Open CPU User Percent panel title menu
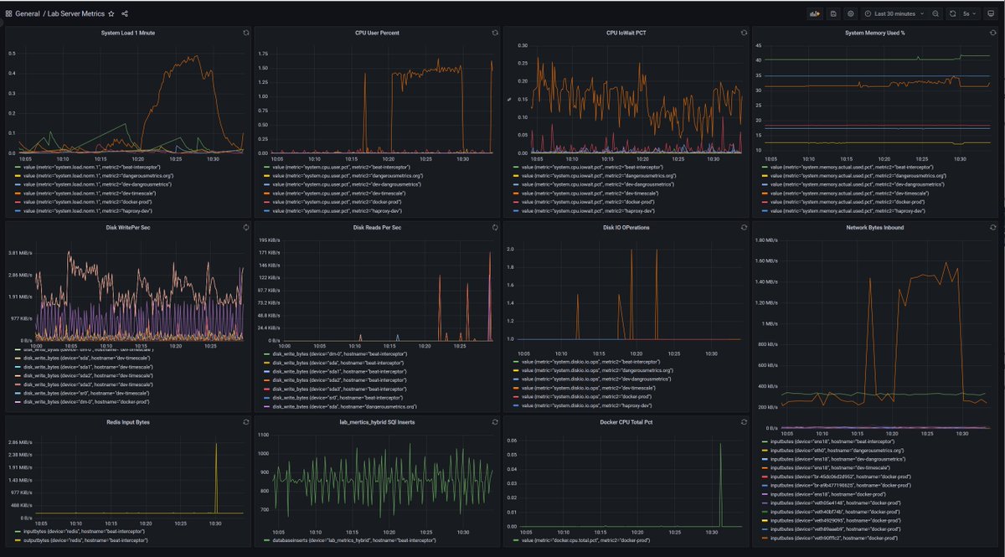Image resolution: width=1005 pixels, height=557 pixels. point(377,32)
